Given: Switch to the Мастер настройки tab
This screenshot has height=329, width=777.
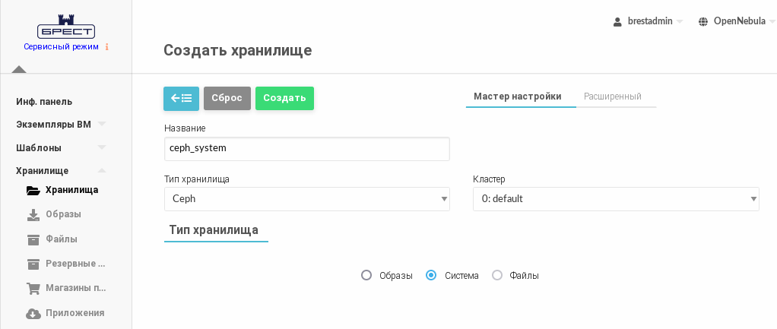Looking at the screenshot, I should (517, 96).
